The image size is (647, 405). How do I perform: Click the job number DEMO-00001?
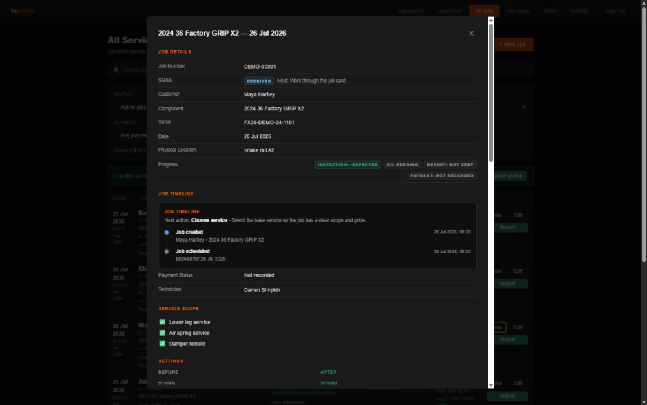[x=260, y=67]
